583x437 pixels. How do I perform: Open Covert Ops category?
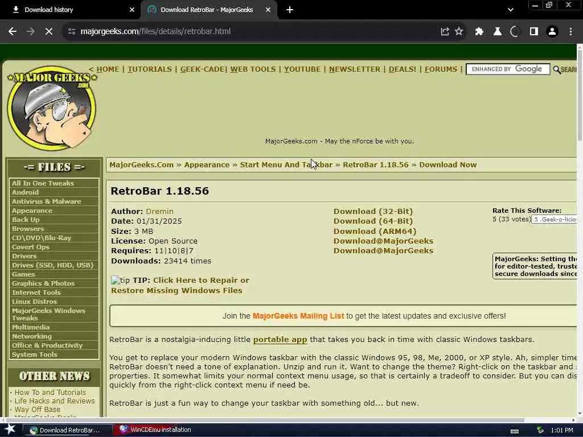pyautogui.click(x=31, y=247)
